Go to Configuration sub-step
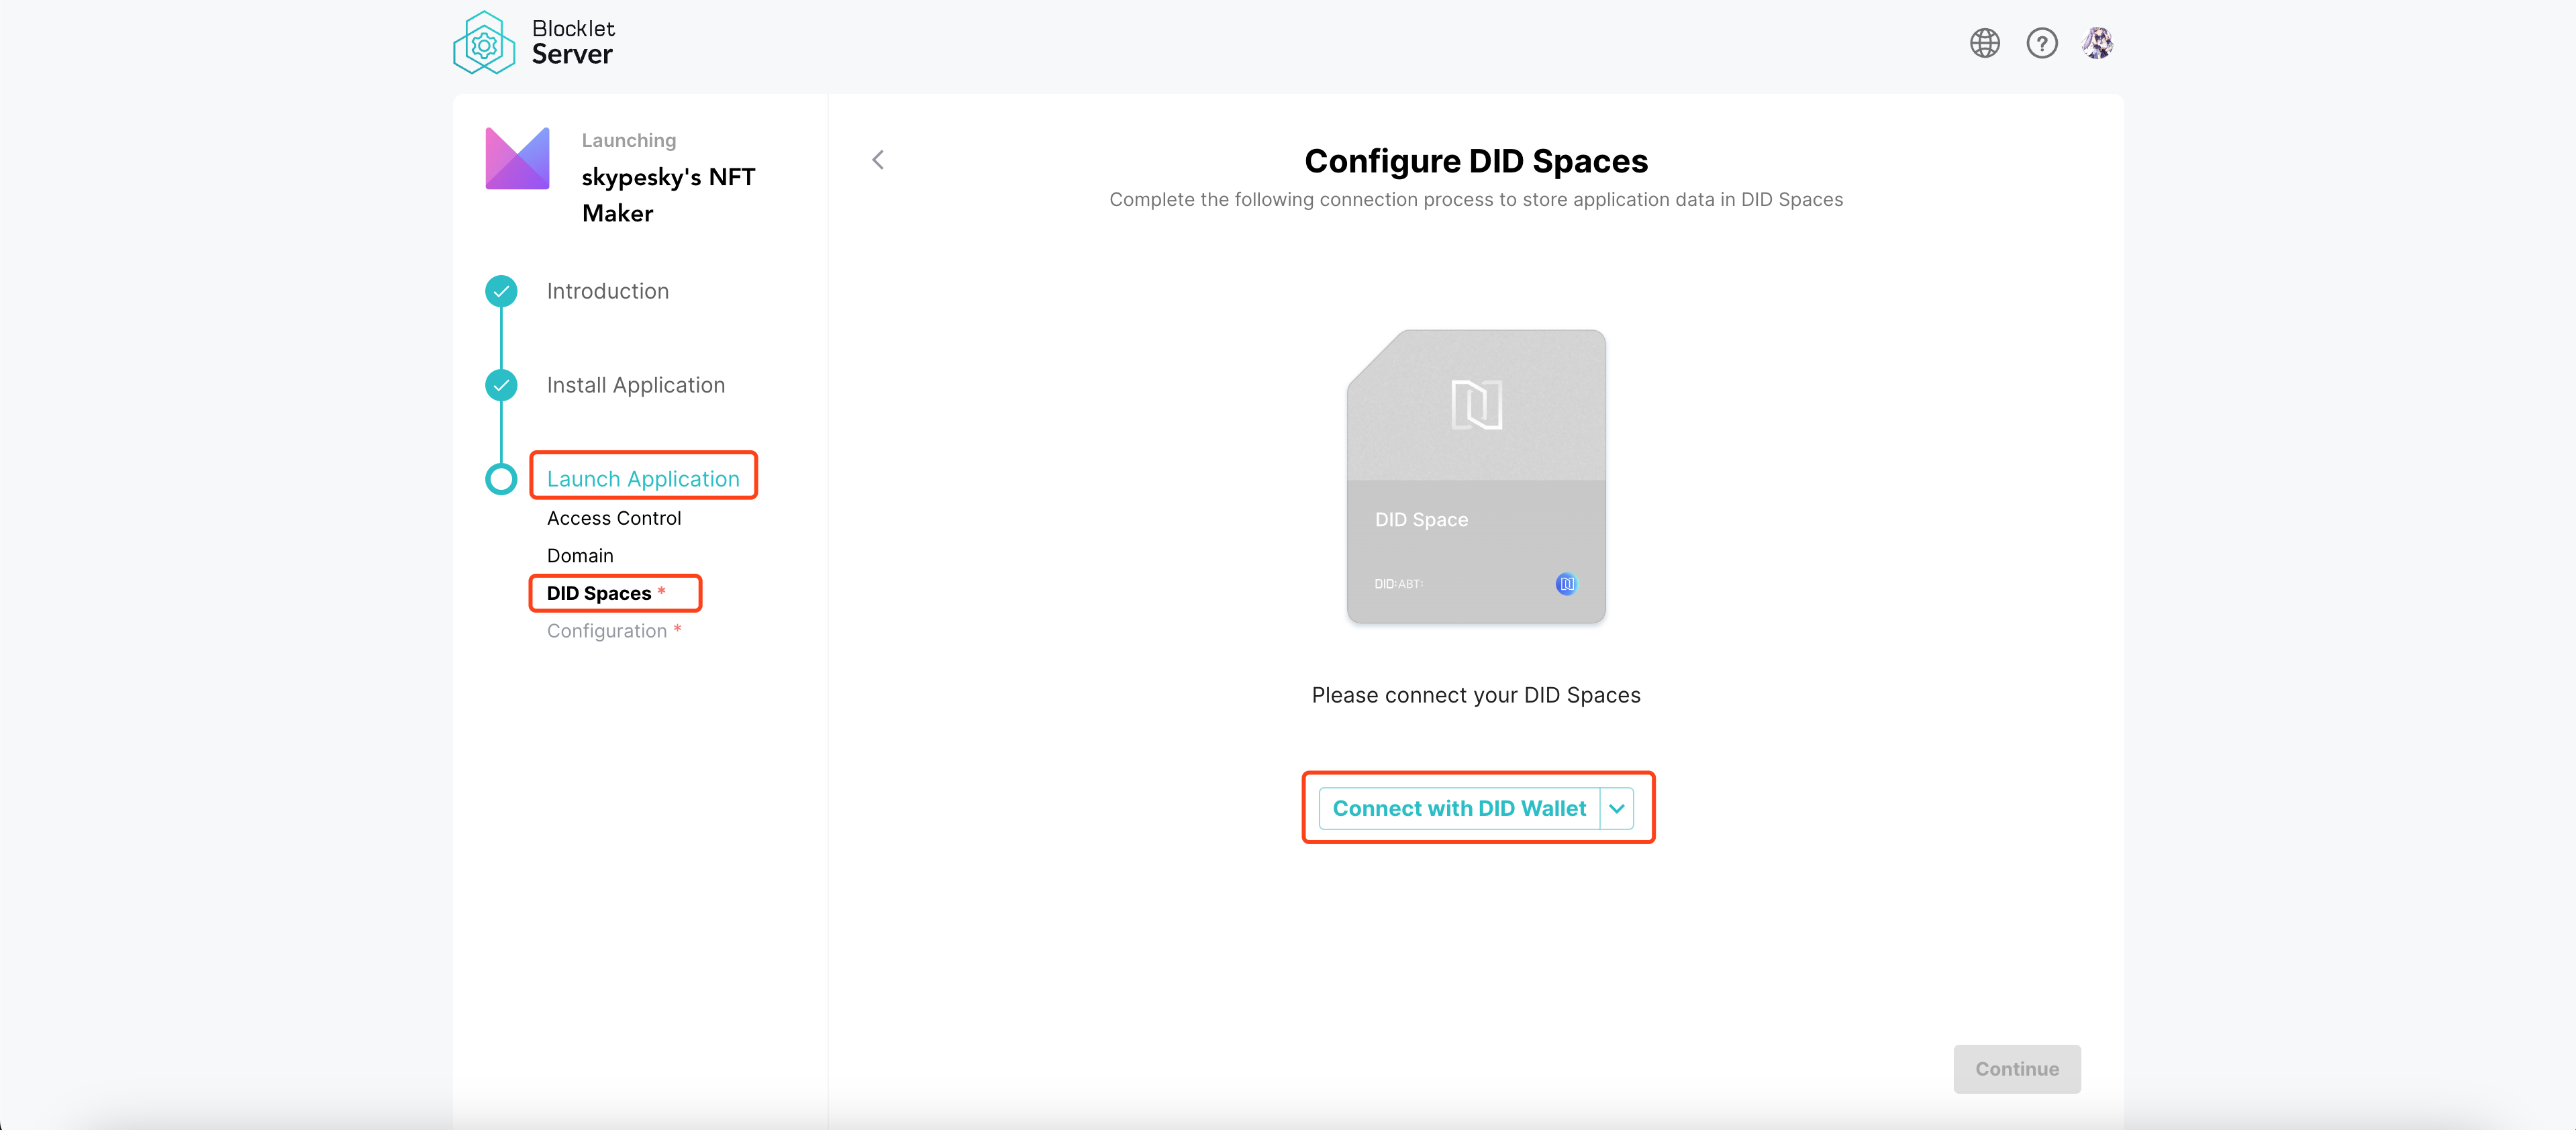 pos(606,631)
